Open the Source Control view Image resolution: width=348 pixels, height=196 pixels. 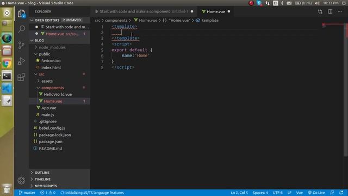tap(21, 45)
